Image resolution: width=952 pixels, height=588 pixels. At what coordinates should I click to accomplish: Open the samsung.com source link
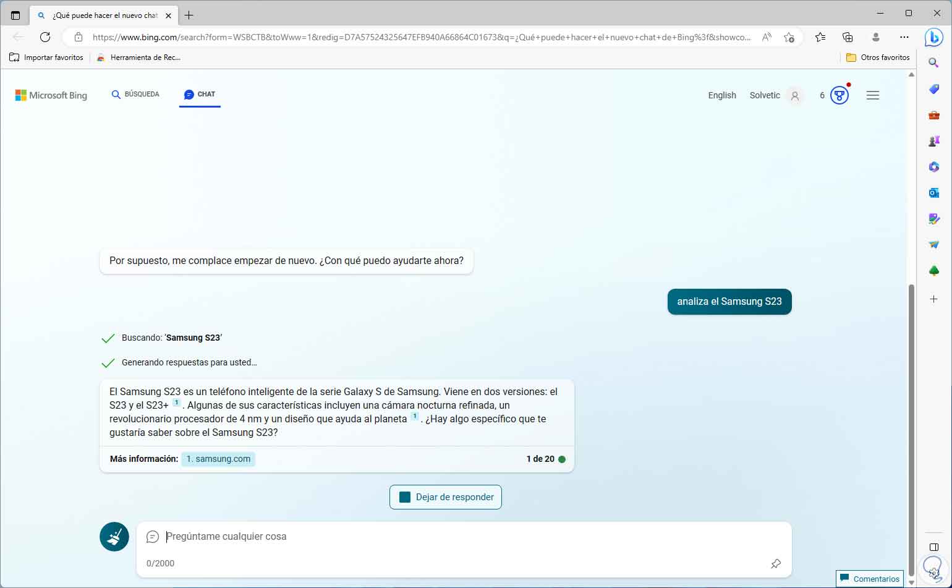click(x=218, y=459)
